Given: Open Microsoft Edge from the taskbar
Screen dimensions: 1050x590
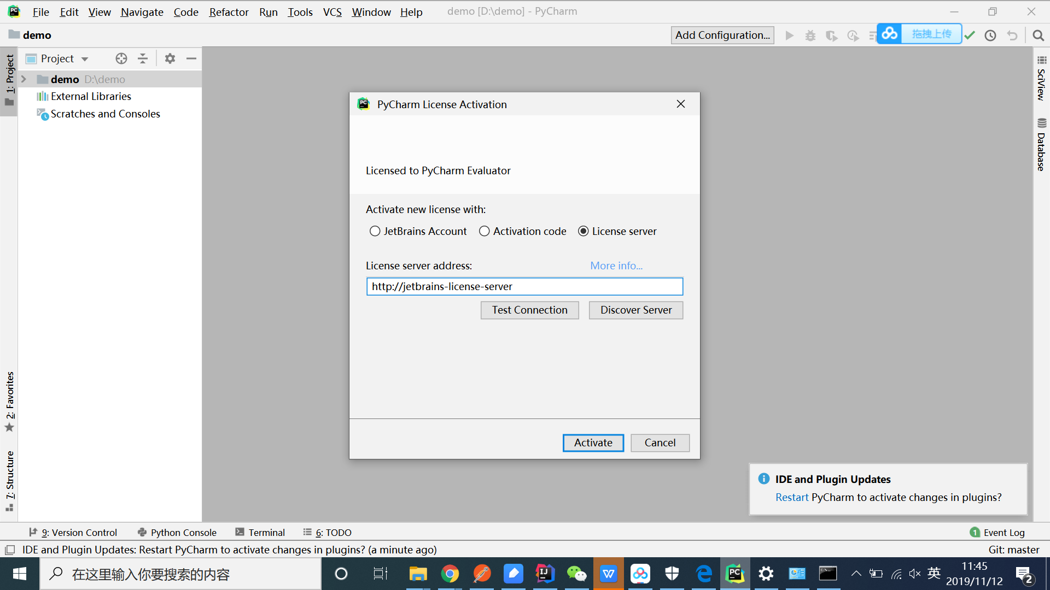Looking at the screenshot, I should [x=703, y=574].
